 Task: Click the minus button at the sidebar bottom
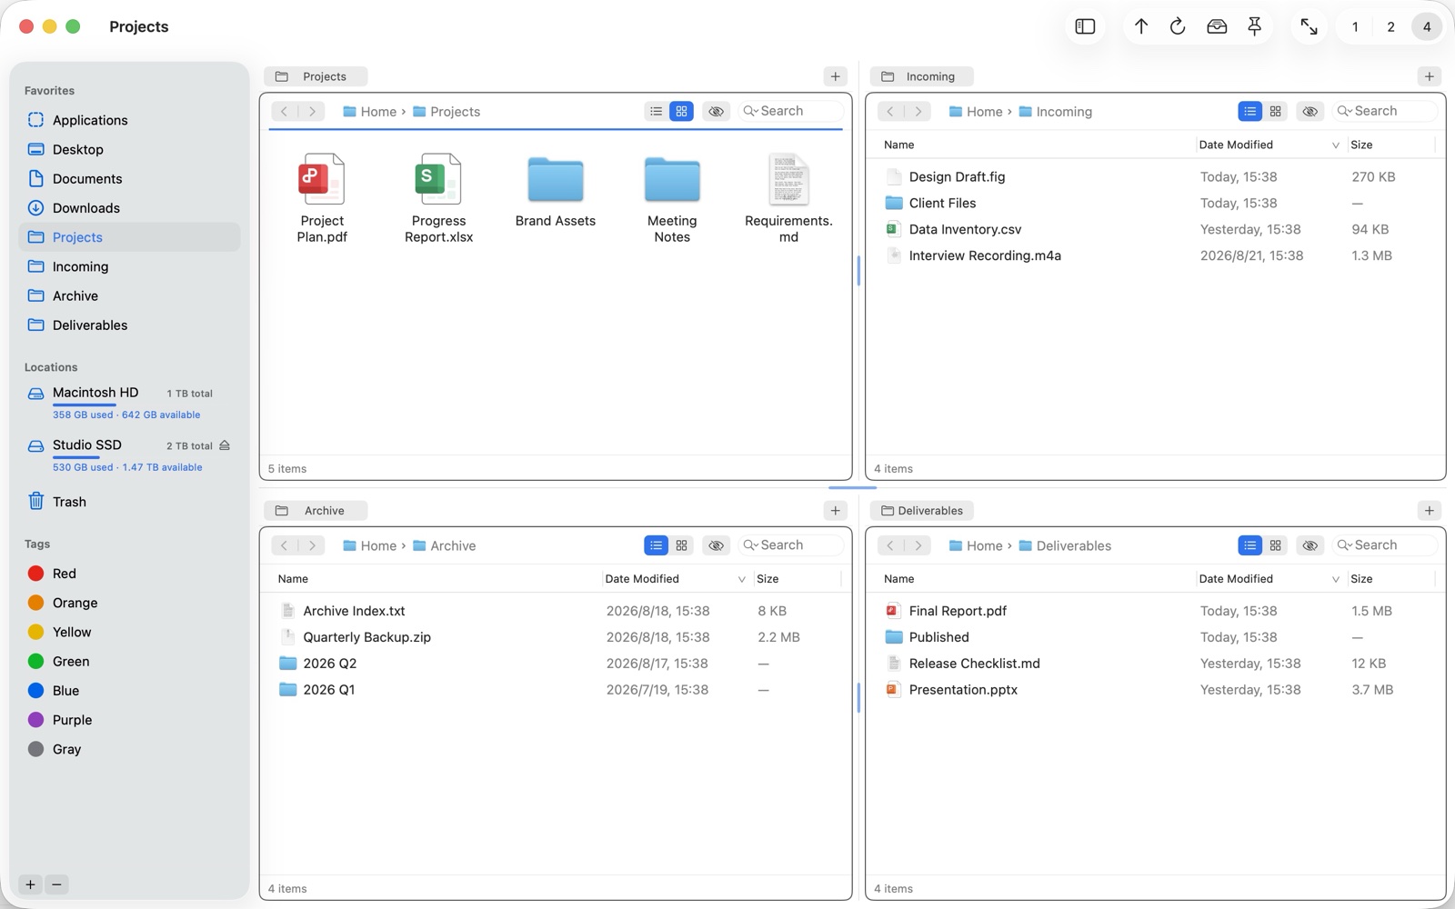coord(56,884)
